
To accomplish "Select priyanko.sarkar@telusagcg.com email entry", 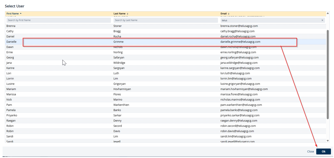I will [x=240, y=115].
